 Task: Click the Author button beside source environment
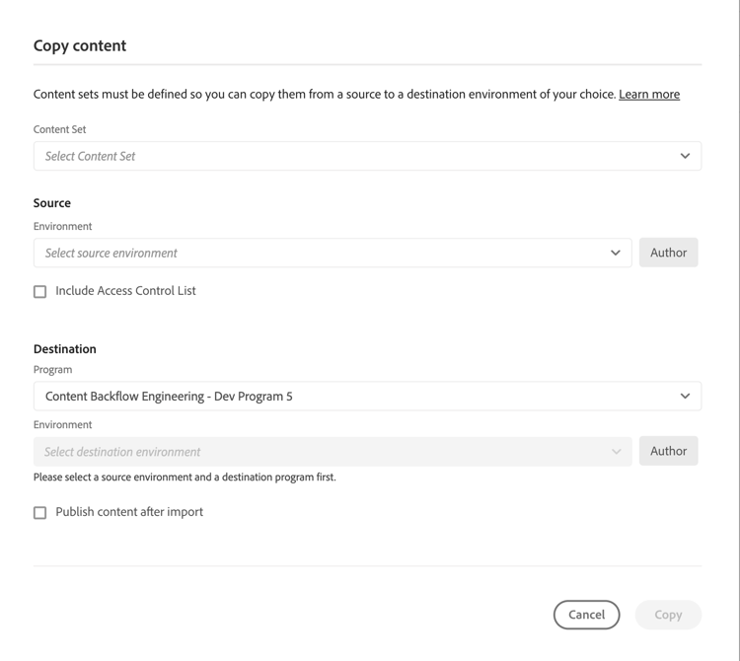pos(668,253)
